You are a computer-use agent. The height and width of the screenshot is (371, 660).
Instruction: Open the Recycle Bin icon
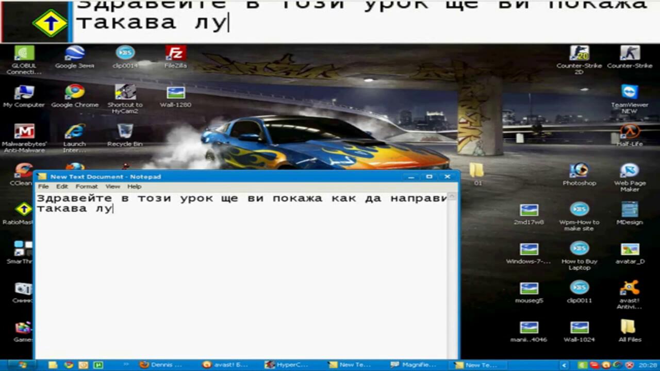125,132
